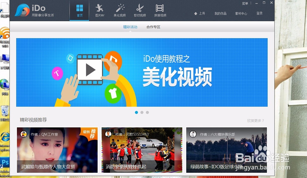
Task: Click the 作者：六大模块俱乐部 author name
Action: (x=217, y=134)
